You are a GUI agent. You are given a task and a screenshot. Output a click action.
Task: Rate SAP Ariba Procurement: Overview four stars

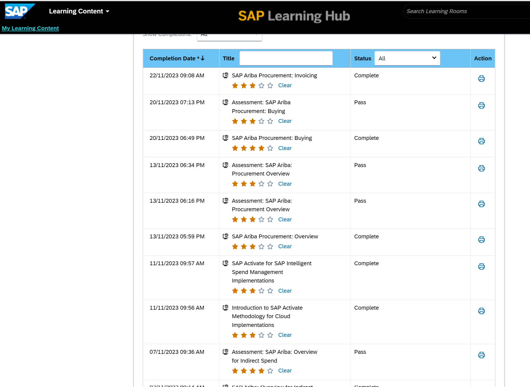(261, 247)
